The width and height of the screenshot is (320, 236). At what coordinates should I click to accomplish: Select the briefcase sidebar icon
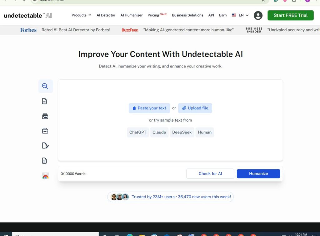click(45, 131)
